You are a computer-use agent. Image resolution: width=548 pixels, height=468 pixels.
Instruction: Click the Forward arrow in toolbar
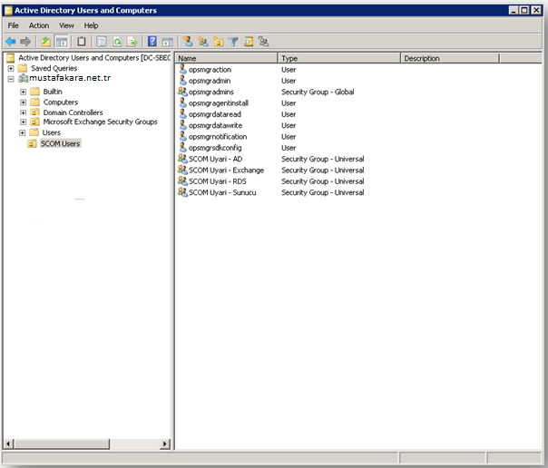[25, 42]
